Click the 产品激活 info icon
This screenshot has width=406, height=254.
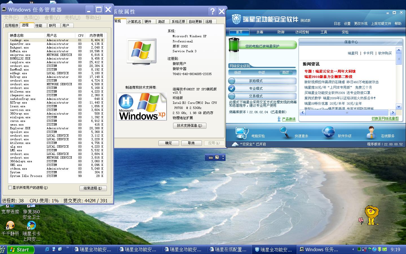point(279,119)
